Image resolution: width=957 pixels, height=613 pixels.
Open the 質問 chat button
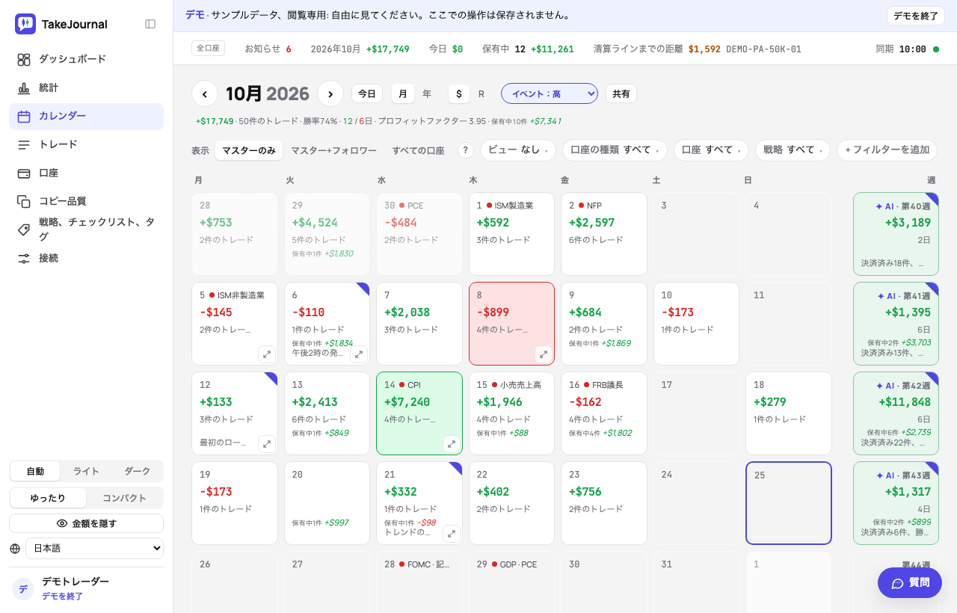(910, 583)
